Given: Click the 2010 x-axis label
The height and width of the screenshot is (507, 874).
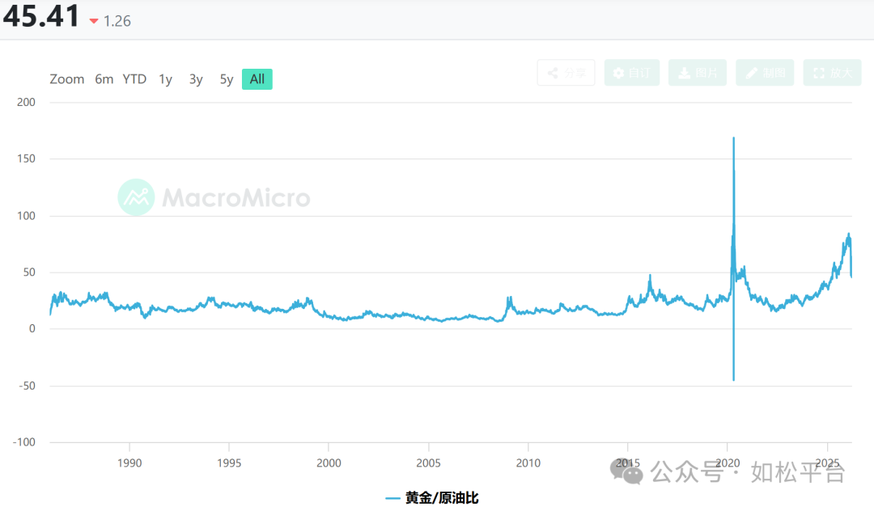Looking at the screenshot, I should [x=528, y=463].
